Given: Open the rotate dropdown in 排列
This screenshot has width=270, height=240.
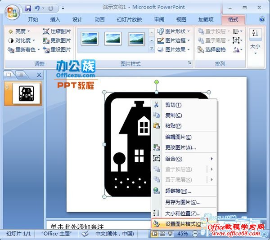Looking at the screenshot, I should coord(238,50).
